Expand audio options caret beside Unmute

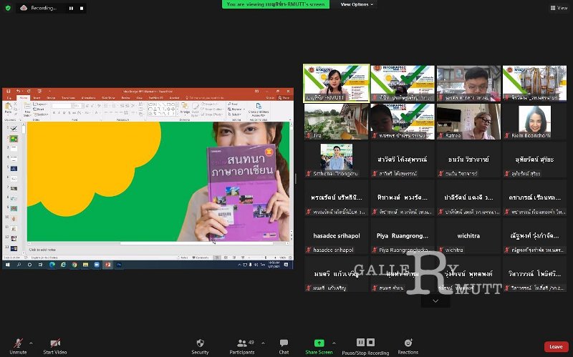coord(31,343)
